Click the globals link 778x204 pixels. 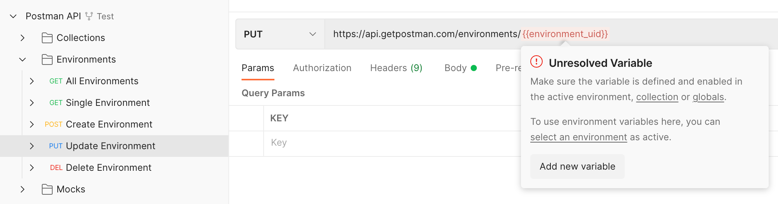pyautogui.click(x=708, y=97)
